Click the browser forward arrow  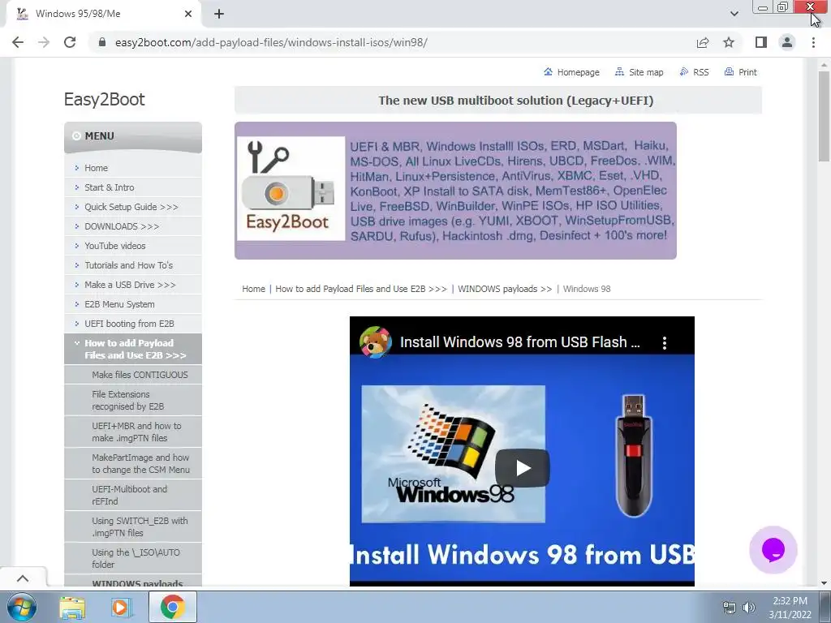[44, 42]
